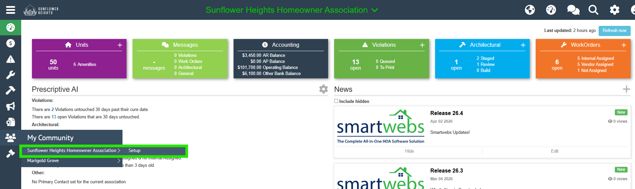Open the chat messages icon in header

click(573, 10)
